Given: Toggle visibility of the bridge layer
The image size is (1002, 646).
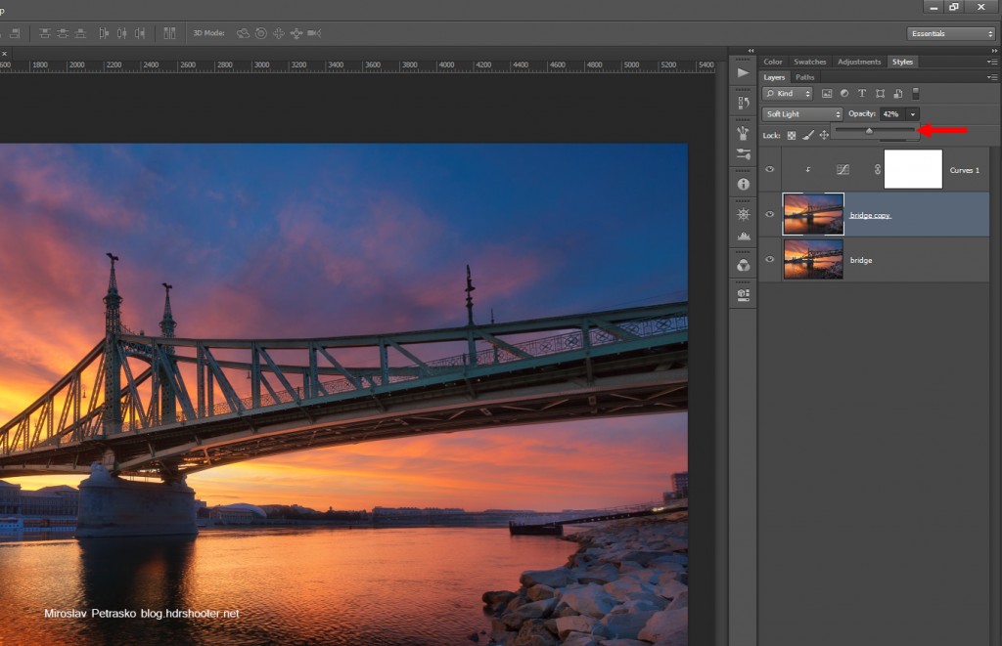Looking at the screenshot, I should tap(770, 259).
